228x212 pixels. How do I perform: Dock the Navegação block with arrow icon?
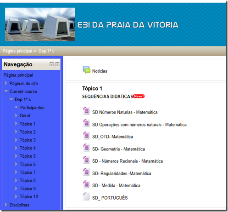[x=57, y=64]
